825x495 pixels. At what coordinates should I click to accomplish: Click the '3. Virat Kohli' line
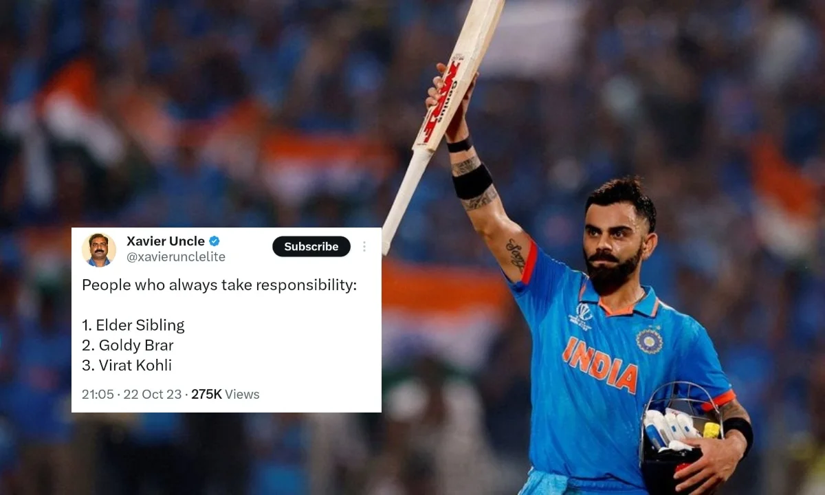127,365
